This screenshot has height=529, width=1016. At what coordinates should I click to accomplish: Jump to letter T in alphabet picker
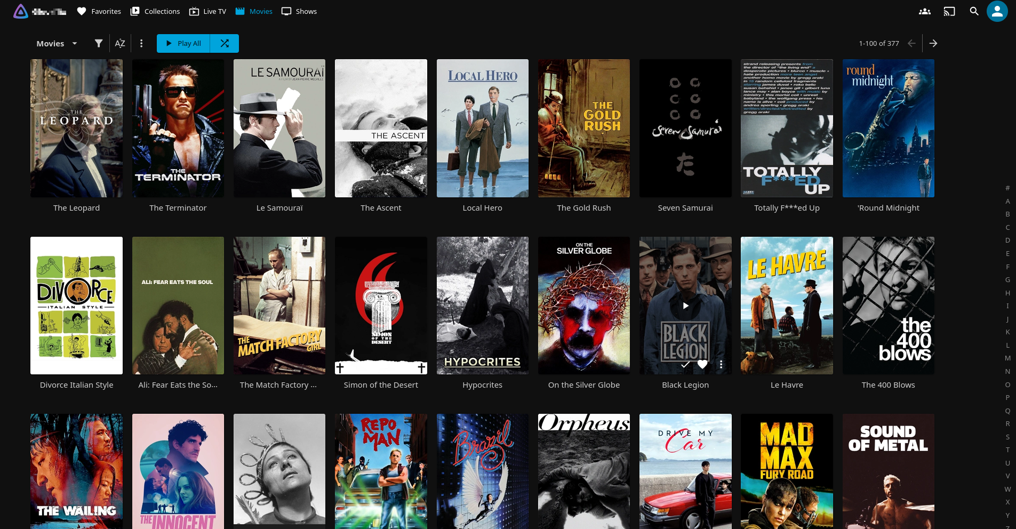click(1007, 450)
